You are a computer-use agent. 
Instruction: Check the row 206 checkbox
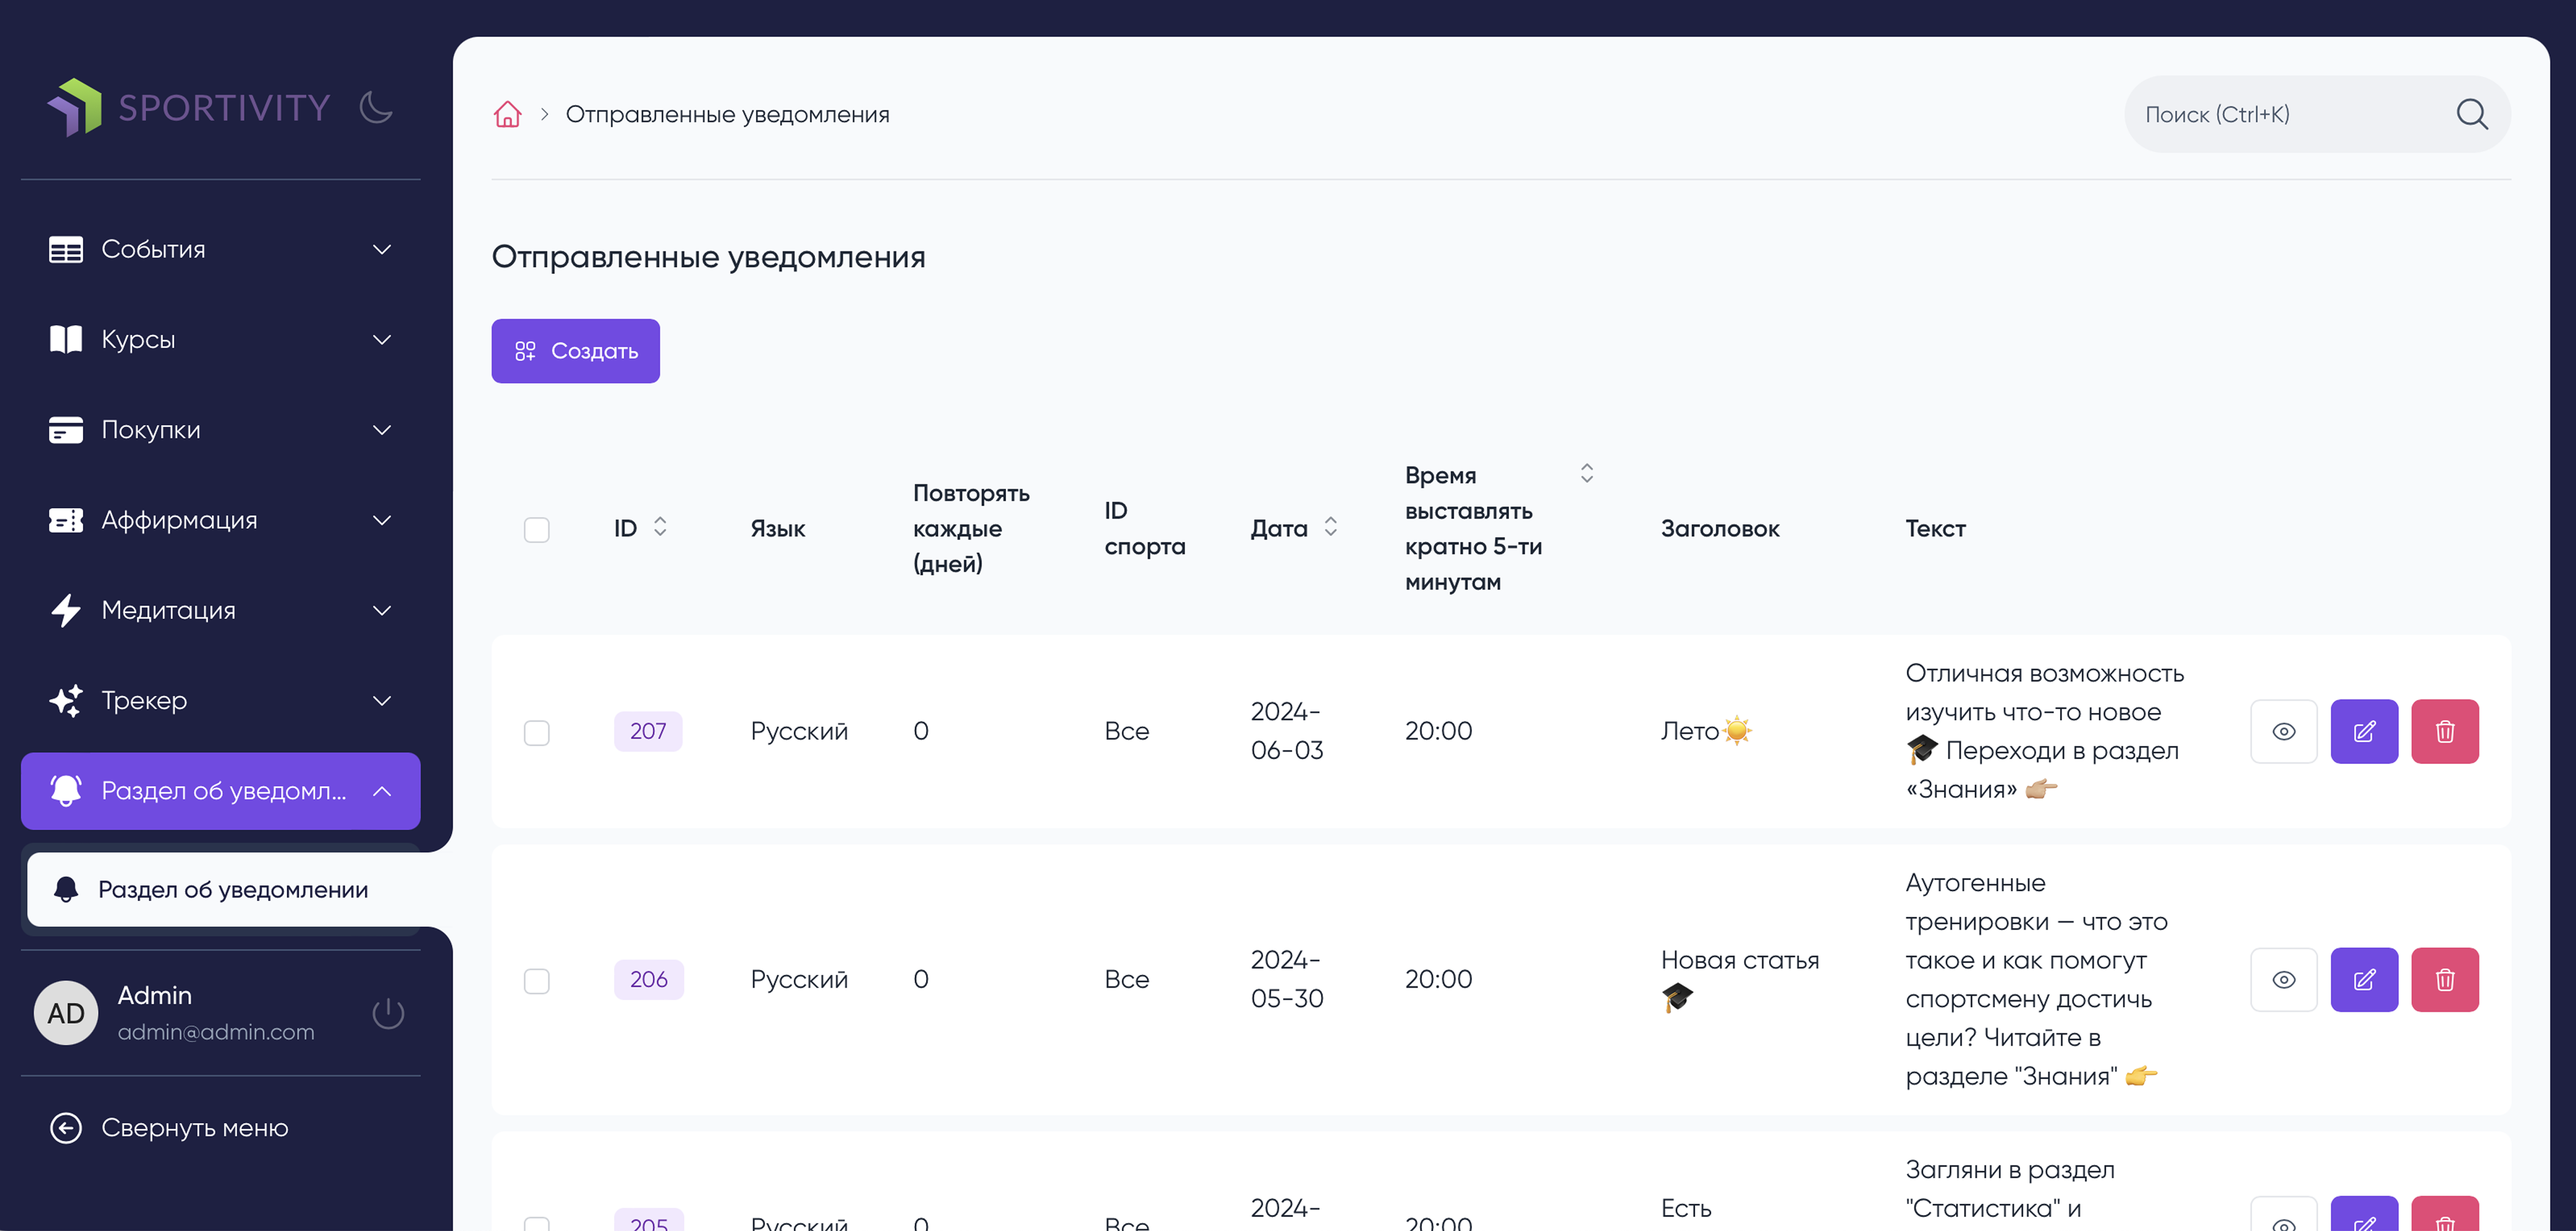[537, 980]
